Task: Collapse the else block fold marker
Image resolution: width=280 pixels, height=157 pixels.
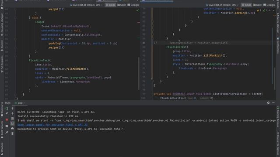Action: point(16,18)
